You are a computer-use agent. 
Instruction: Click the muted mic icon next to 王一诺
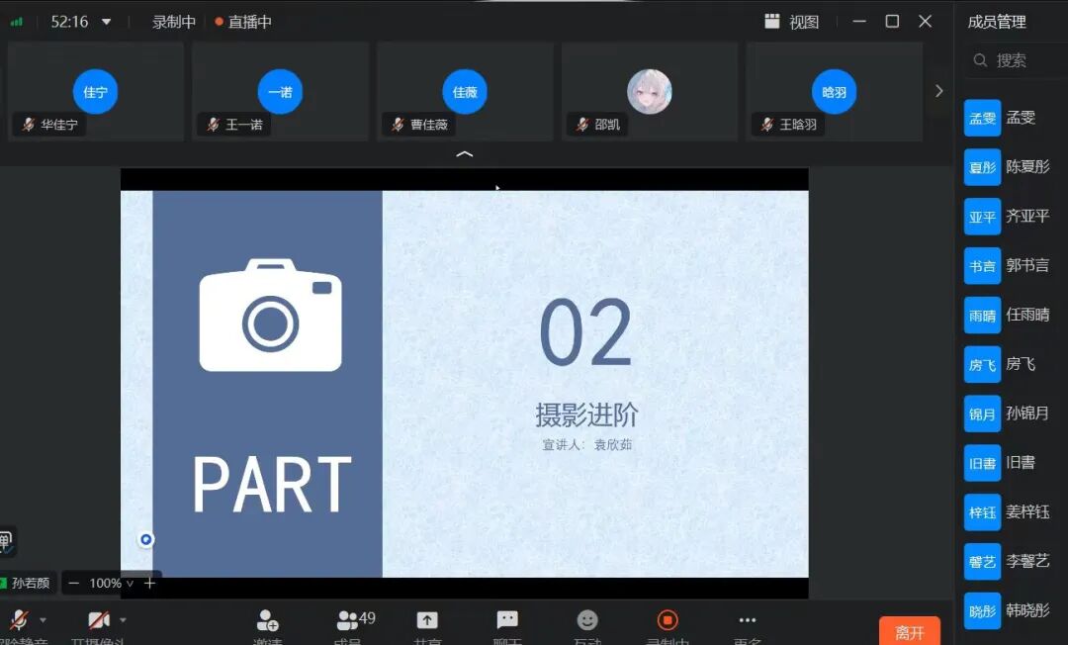coord(214,125)
